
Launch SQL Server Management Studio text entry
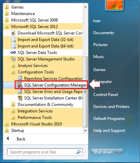pos(46,59)
